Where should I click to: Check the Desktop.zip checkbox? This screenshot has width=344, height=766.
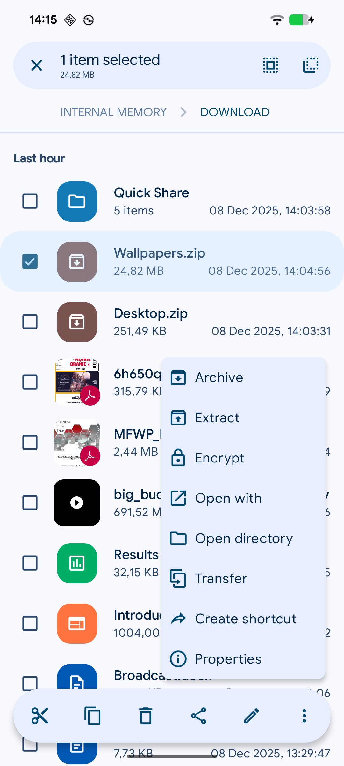[x=30, y=322]
